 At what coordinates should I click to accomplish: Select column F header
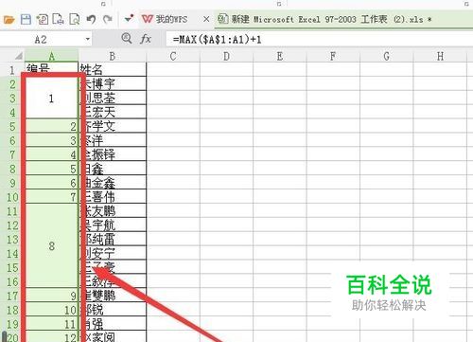point(333,56)
